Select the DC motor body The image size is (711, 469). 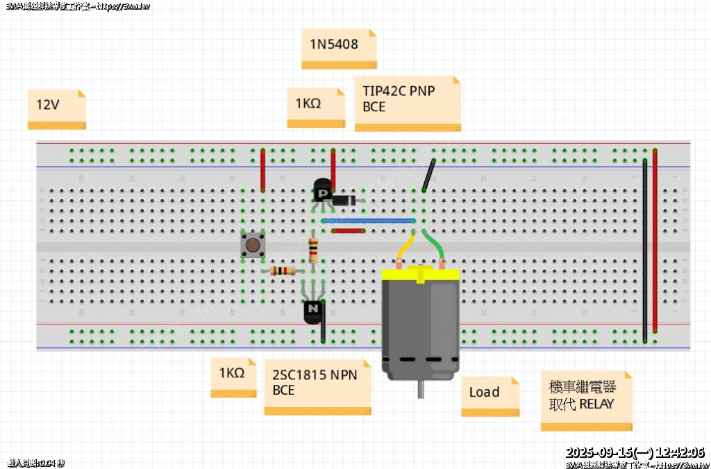coord(420,323)
